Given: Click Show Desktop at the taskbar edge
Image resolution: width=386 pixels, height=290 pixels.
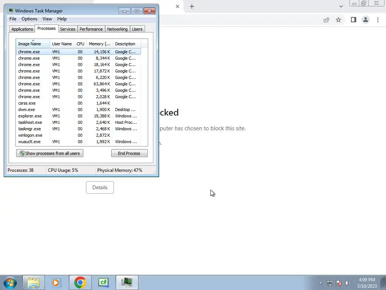Looking at the screenshot, I should (383, 282).
